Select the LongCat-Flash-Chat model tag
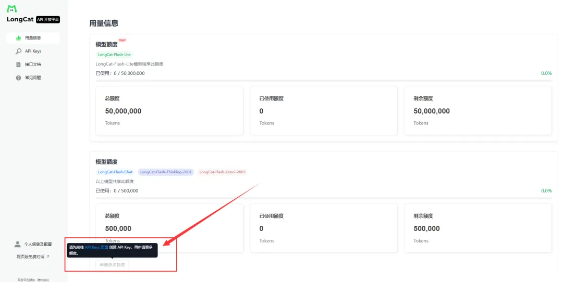The height and width of the screenshot is (282, 563). tap(115, 172)
